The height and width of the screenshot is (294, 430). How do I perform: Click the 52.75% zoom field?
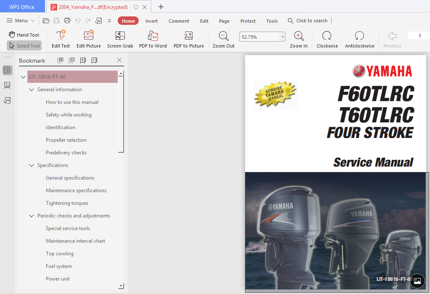(x=259, y=37)
